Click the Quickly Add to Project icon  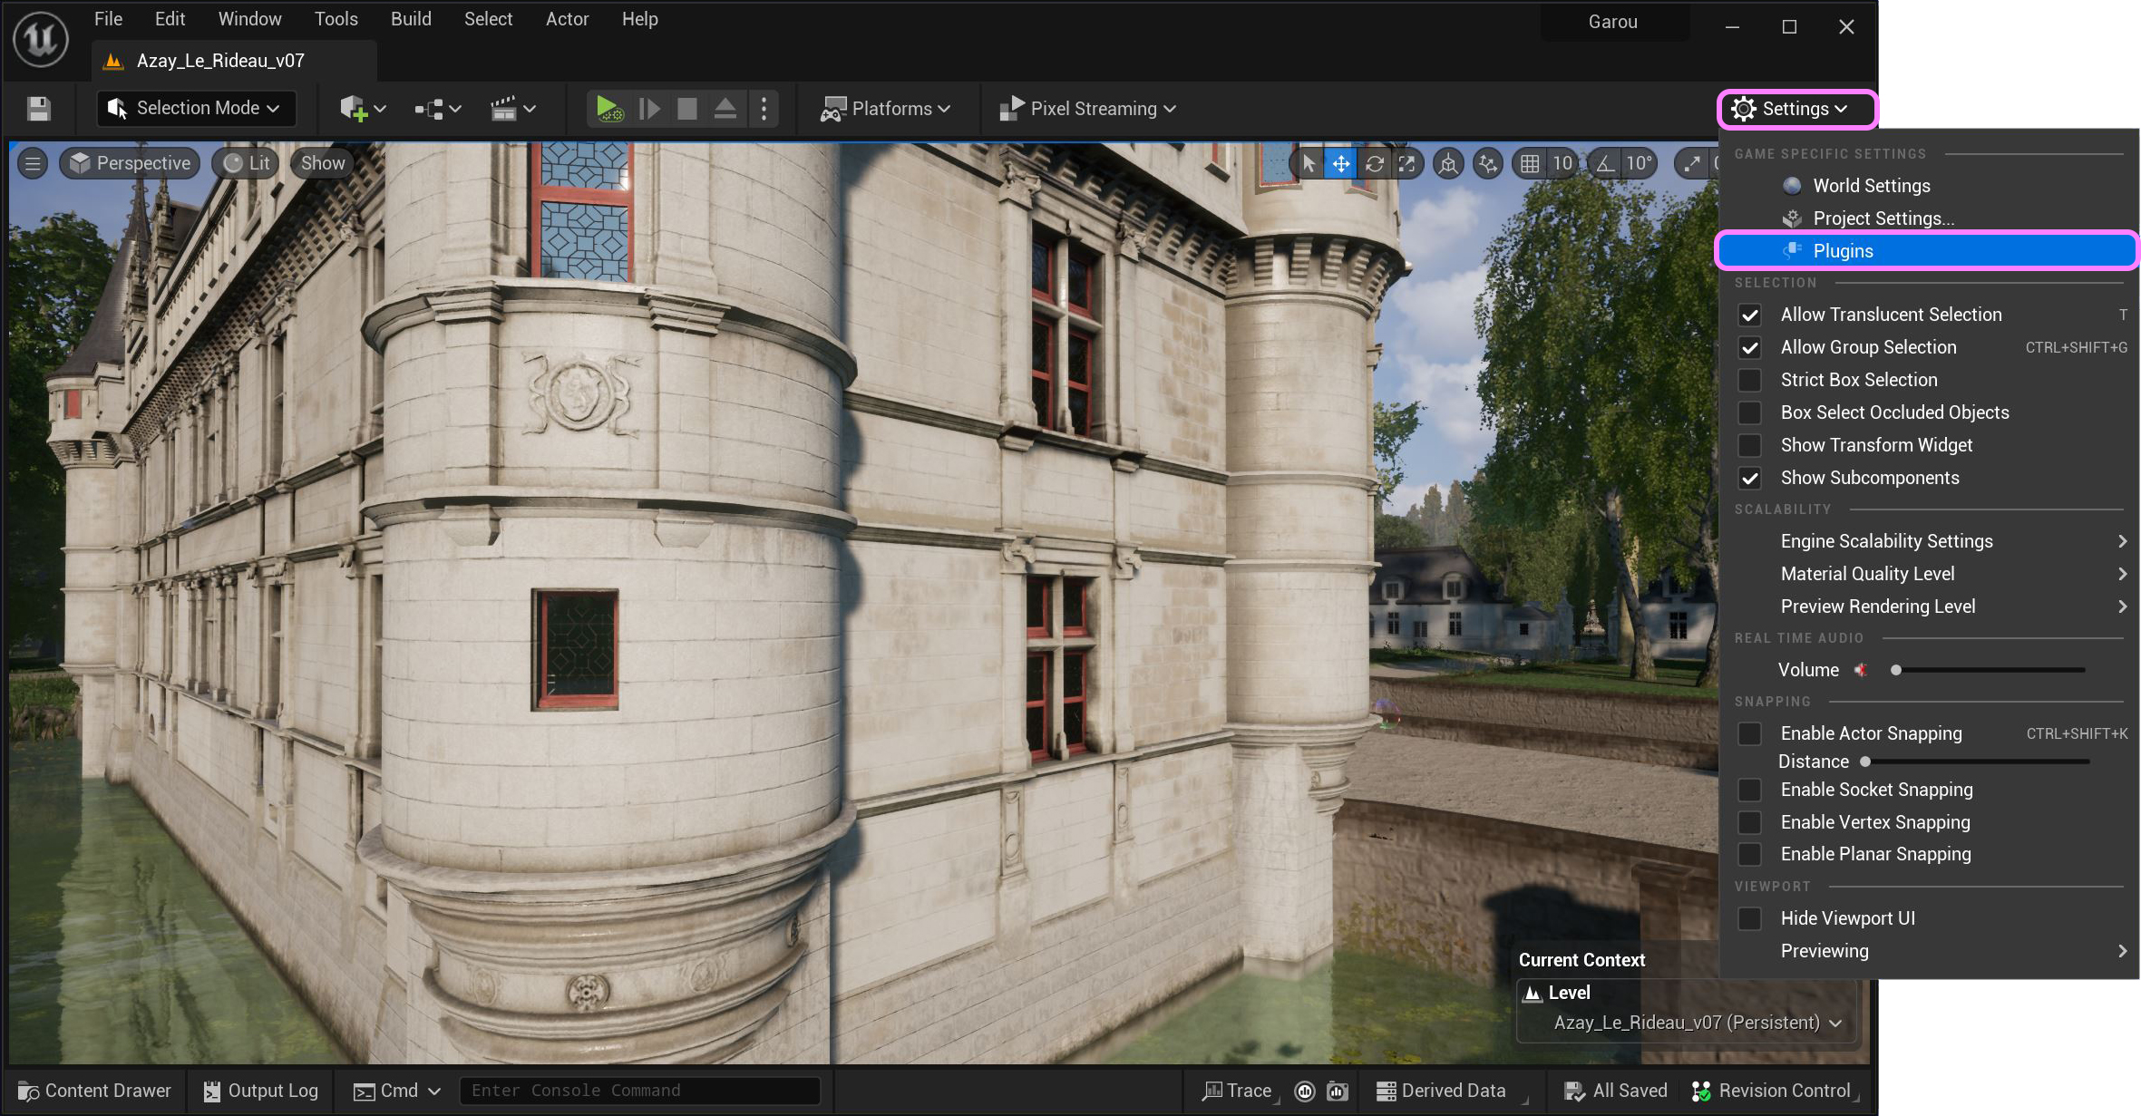coord(354,109)
